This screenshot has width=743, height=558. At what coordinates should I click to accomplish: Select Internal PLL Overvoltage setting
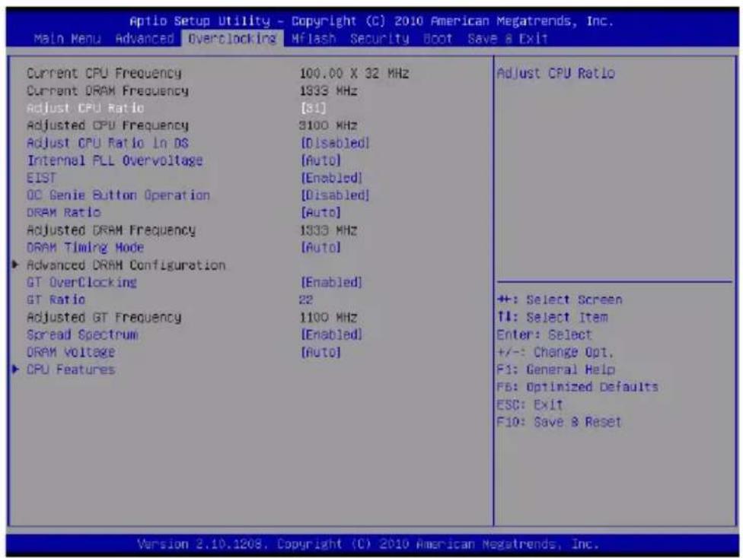click(x=115, y=161)
